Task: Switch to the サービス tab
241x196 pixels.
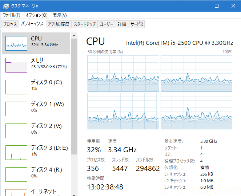Action: pos(136,24)
